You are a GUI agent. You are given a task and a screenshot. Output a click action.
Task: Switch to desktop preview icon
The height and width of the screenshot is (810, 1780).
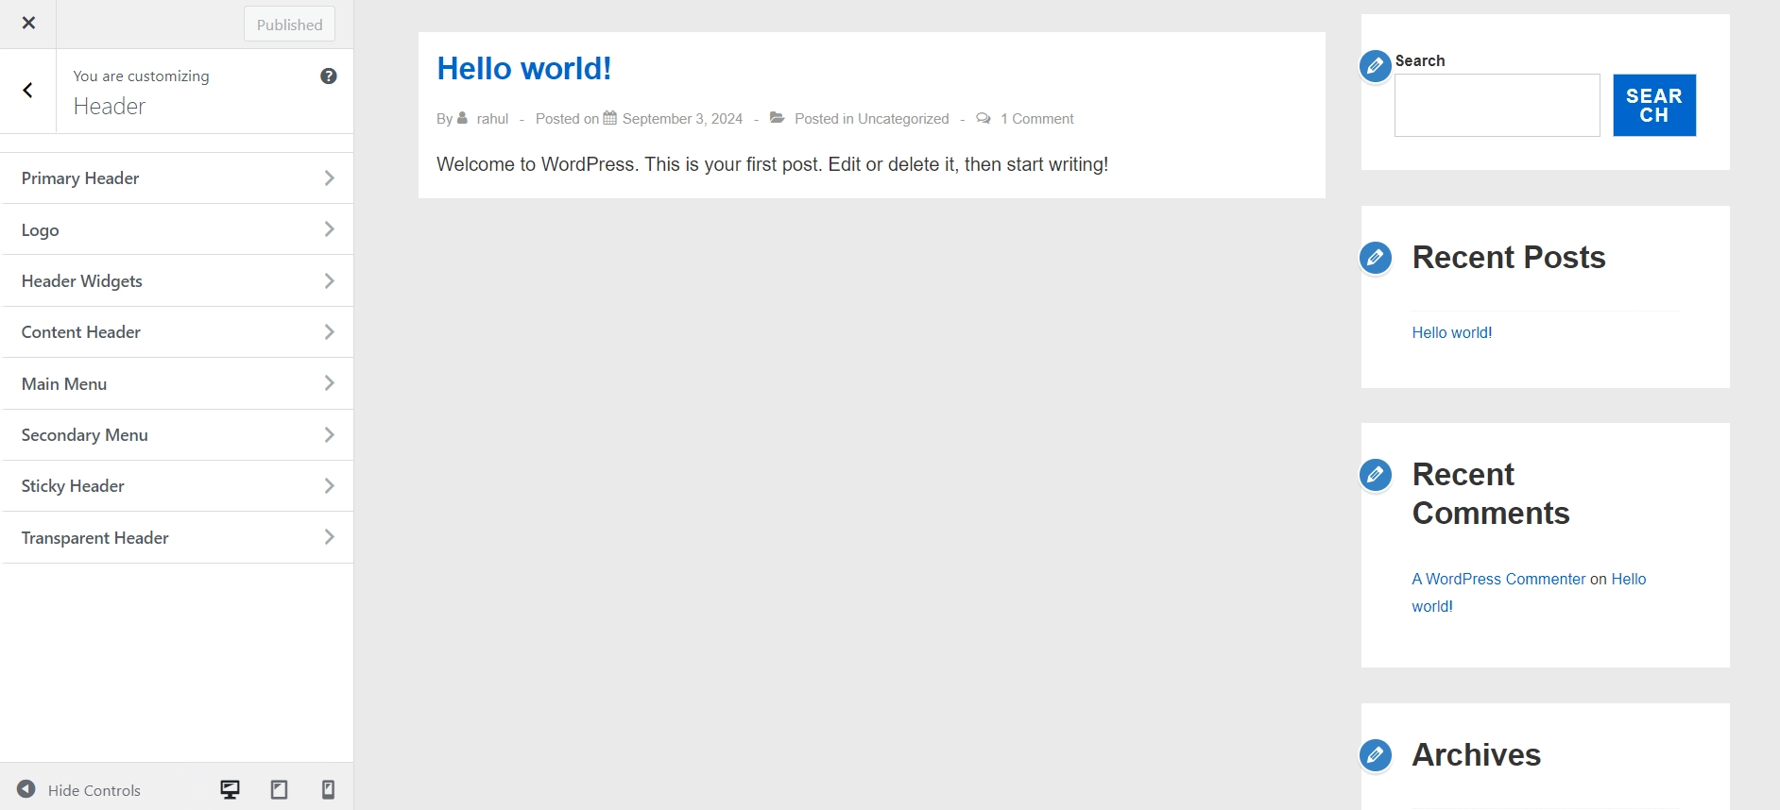230,790
